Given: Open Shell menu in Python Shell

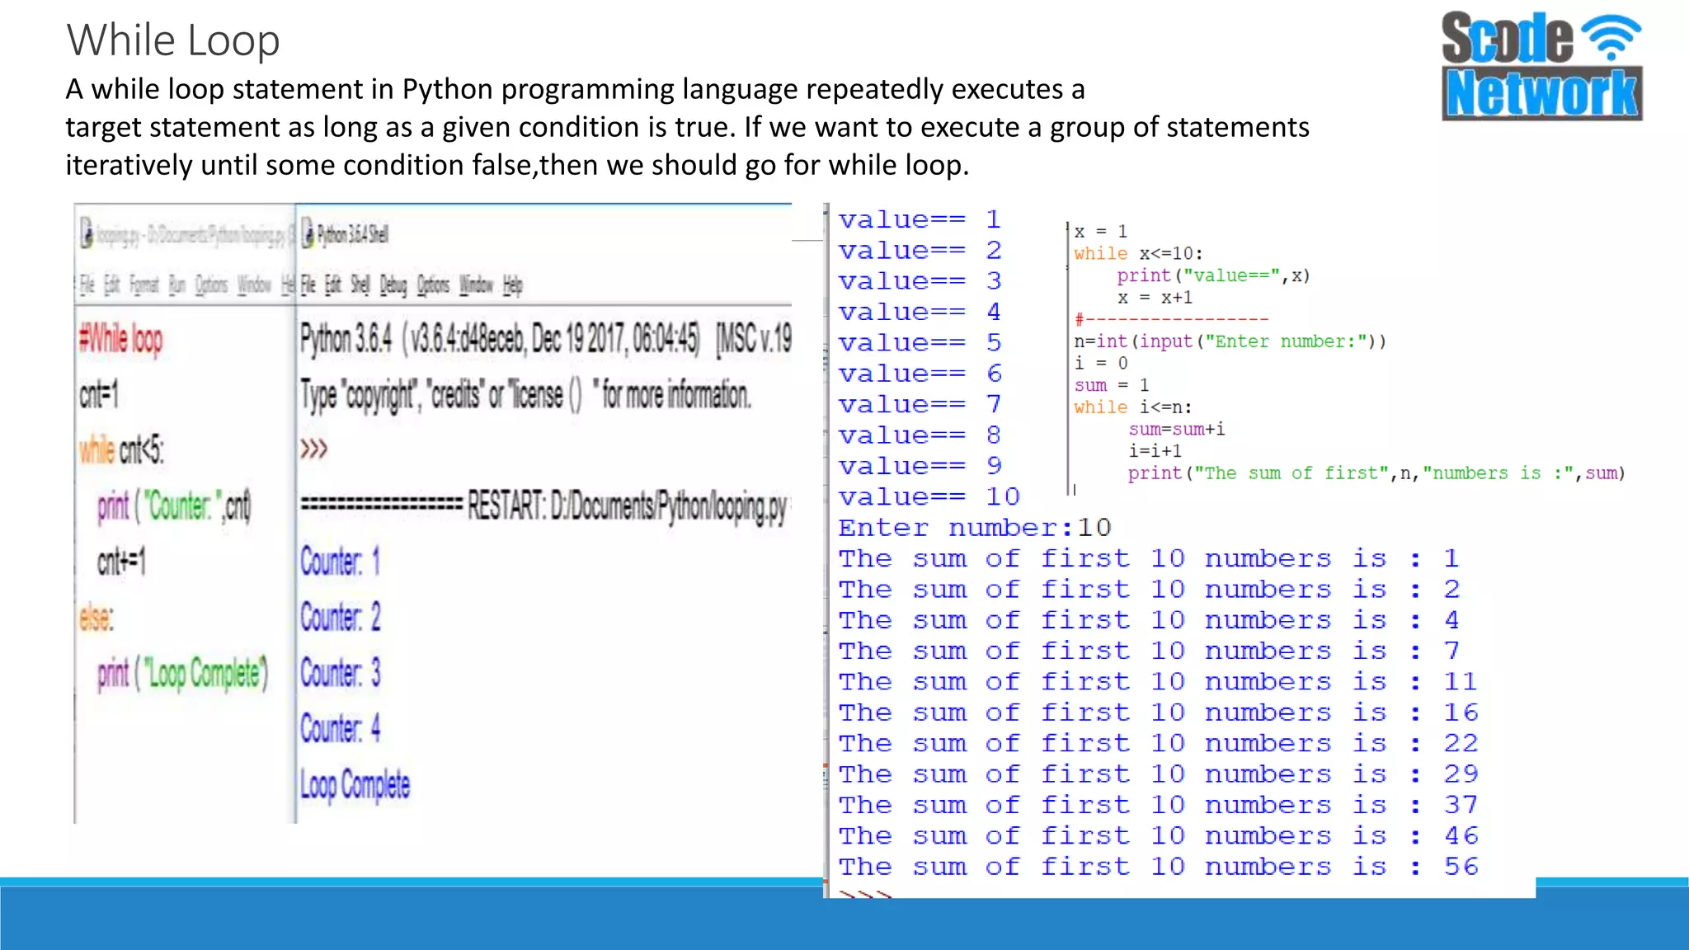Looking at the screenshot, I should tap(360, 285).
